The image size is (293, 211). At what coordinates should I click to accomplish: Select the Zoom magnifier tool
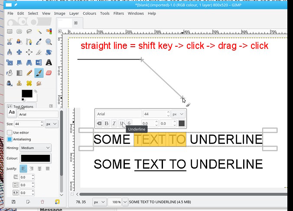pos(49,42)
